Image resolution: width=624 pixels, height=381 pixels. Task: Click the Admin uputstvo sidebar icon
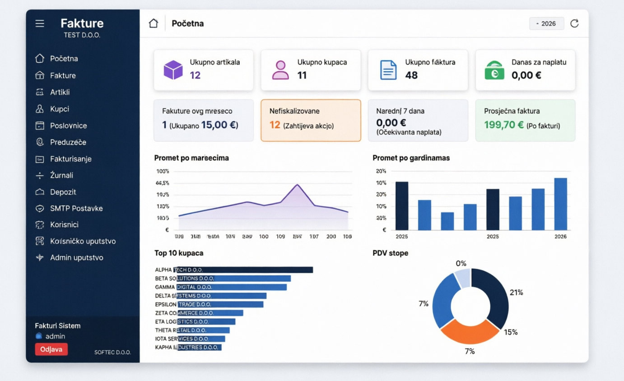pyautogui.click(x=40, y=258)
